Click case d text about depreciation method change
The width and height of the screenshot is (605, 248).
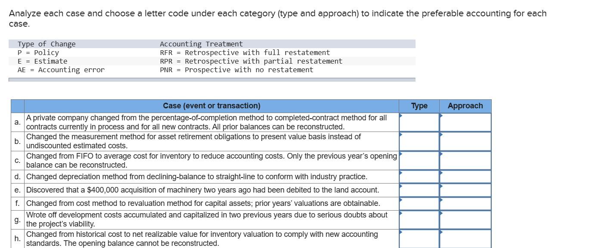(x=197, y=177)
